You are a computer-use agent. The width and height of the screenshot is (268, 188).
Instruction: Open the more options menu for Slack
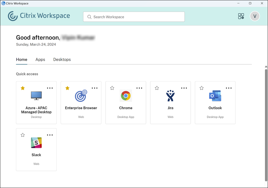50,135
